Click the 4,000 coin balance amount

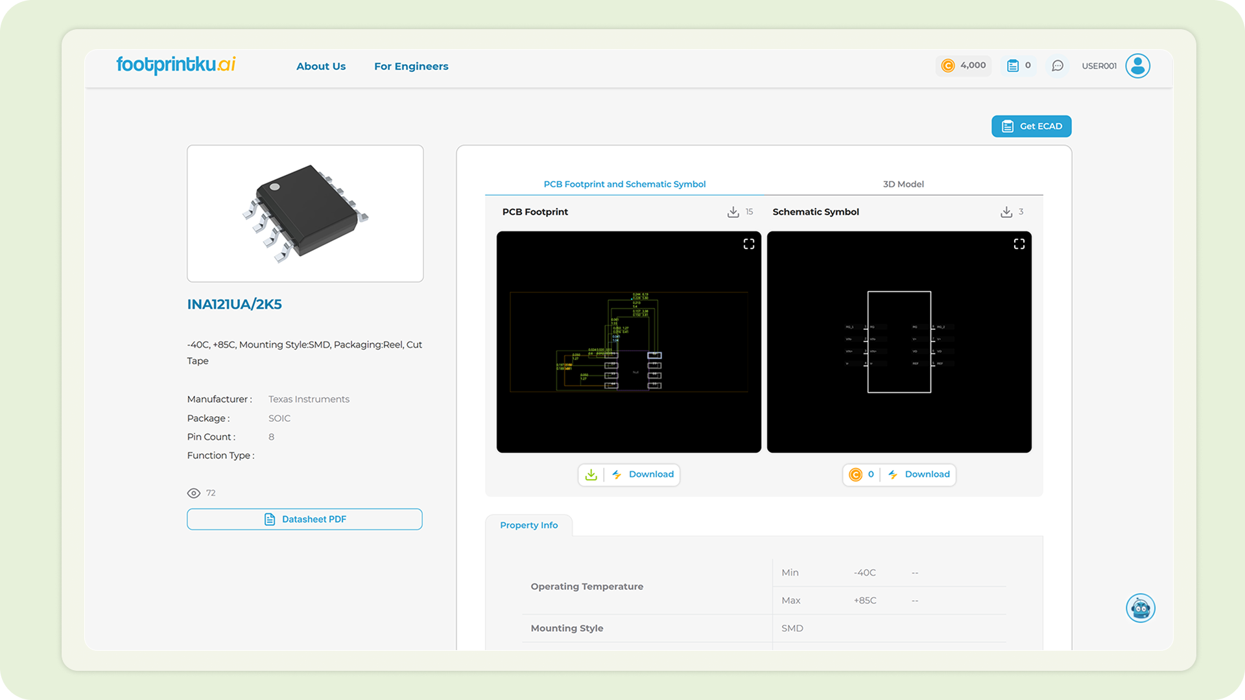click(973, 65)
